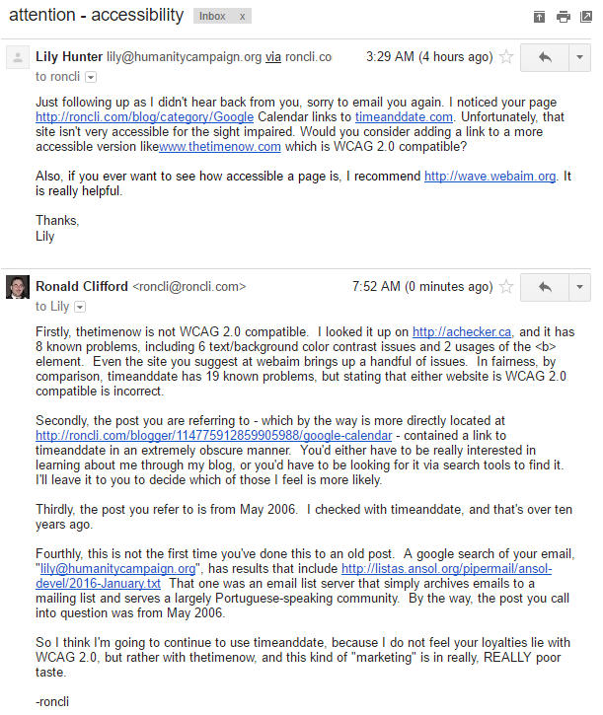Click the 'via' link in sender header

[x=273, y=57]
